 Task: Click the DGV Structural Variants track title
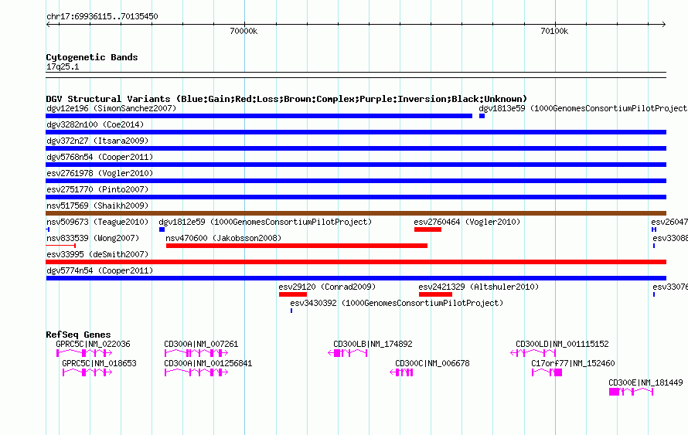point(287,99)
